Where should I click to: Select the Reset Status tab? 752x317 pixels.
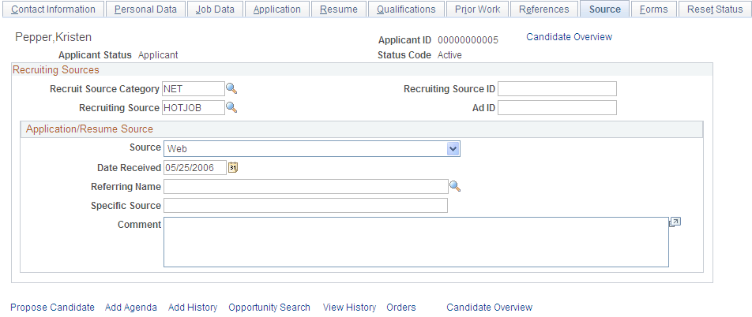pyautogui.click(x=715, y=9)
